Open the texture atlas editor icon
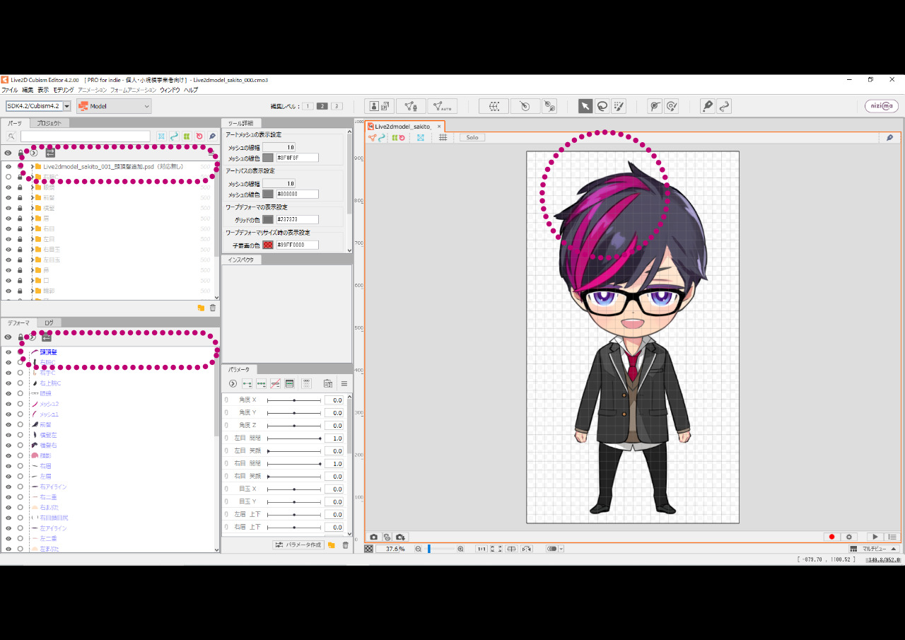Image resolution: width=905 pixels, height=640 pixels. (x=380, y=106)
